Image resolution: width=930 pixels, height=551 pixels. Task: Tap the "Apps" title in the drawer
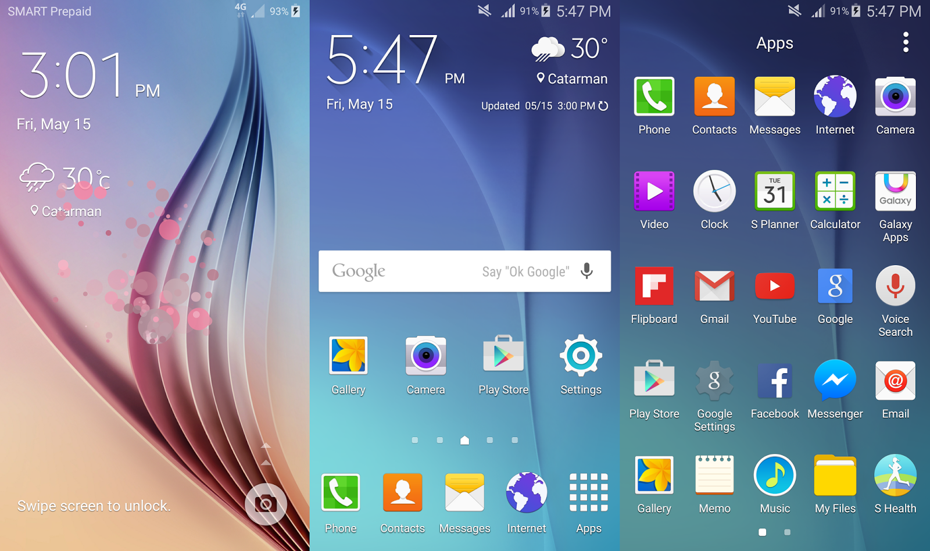tap(775, 43)
